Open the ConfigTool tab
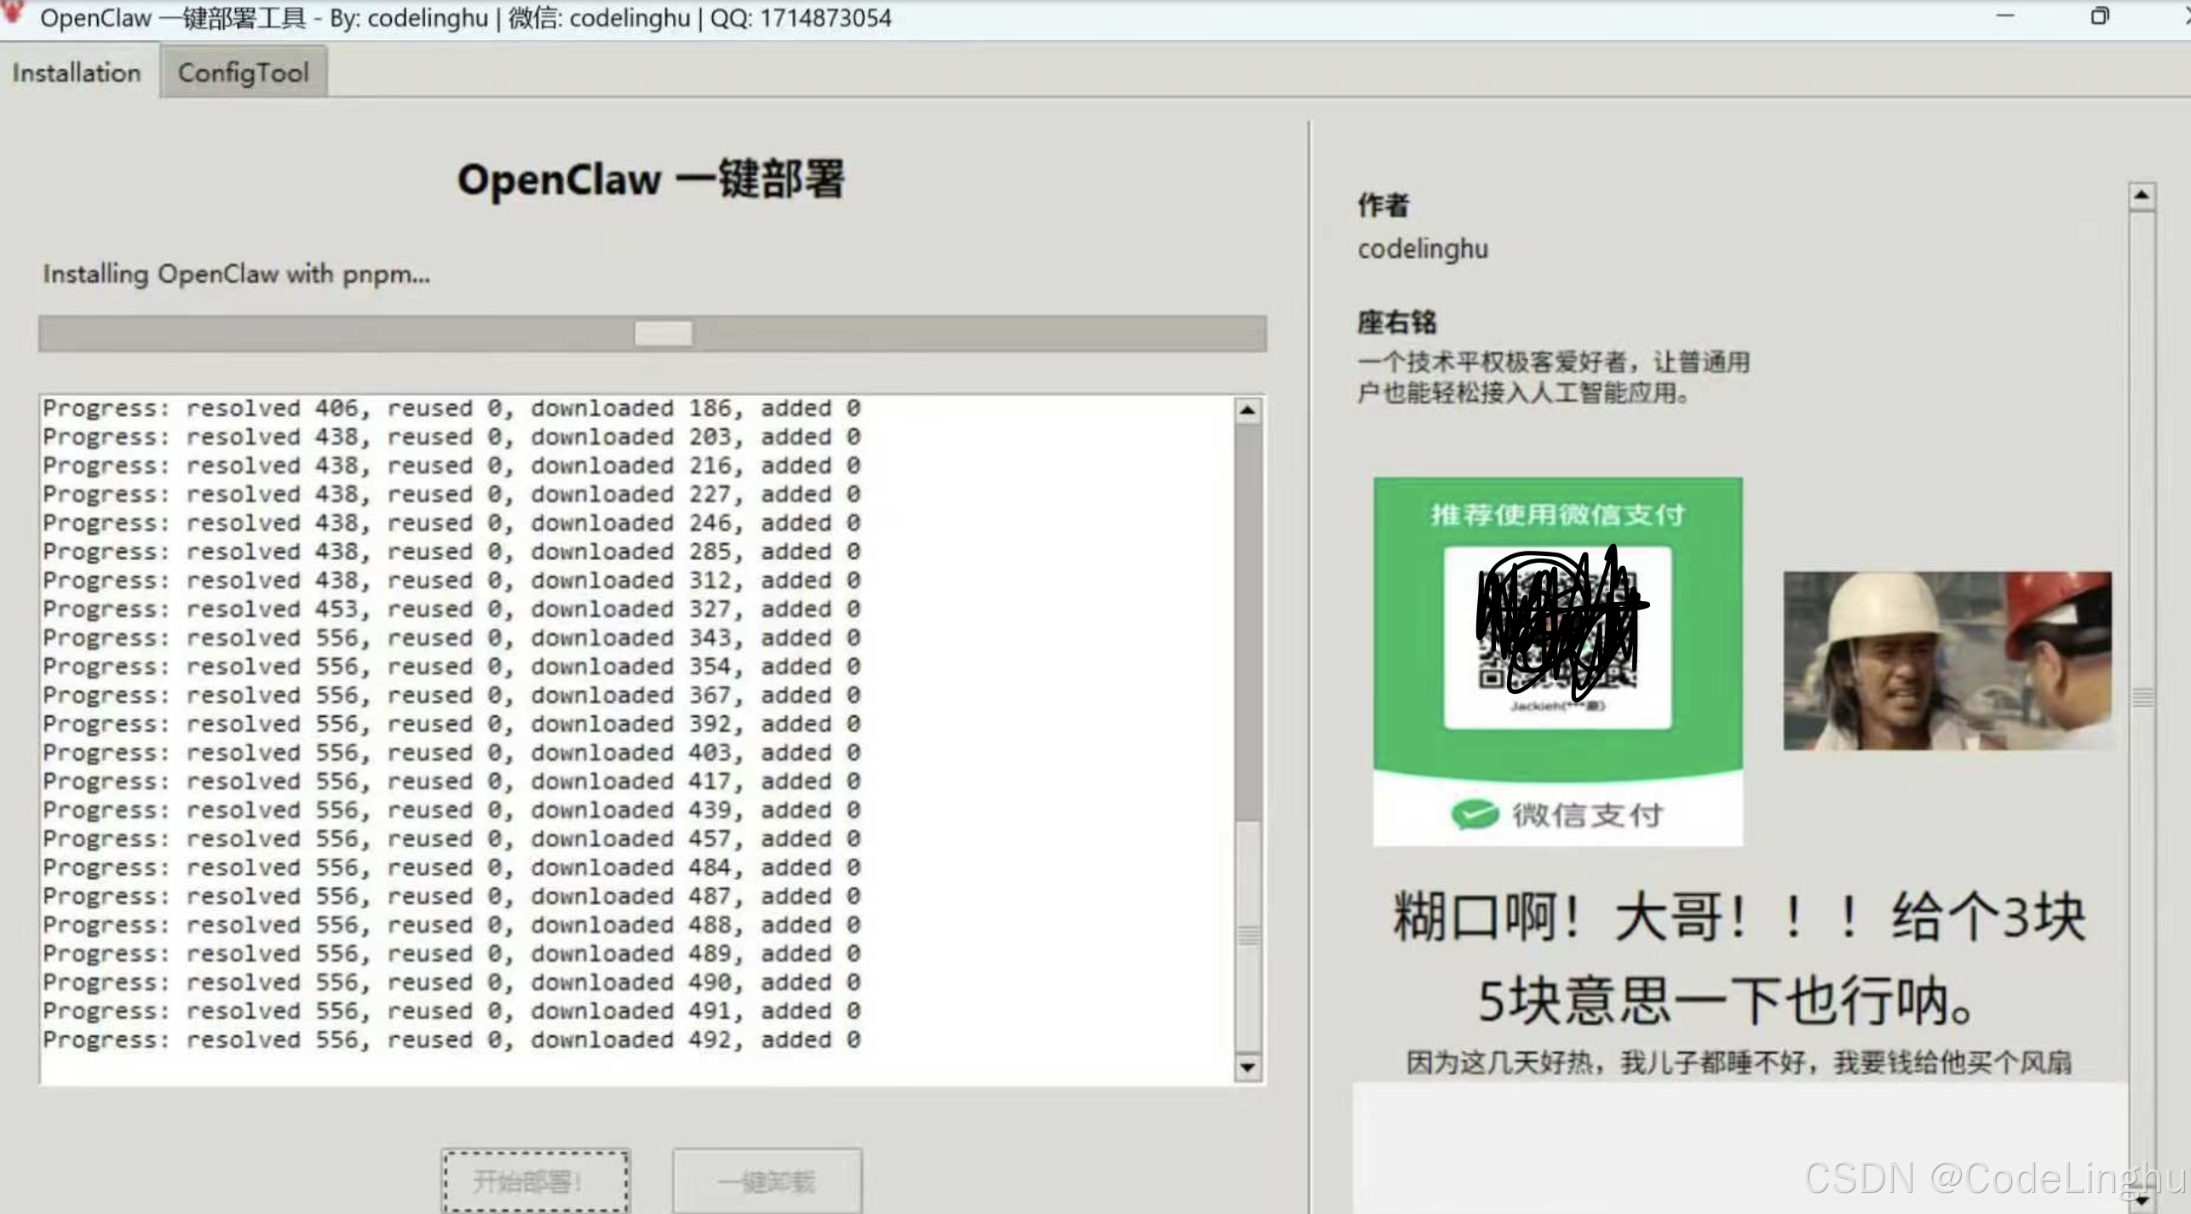 [x=243, y=72]
